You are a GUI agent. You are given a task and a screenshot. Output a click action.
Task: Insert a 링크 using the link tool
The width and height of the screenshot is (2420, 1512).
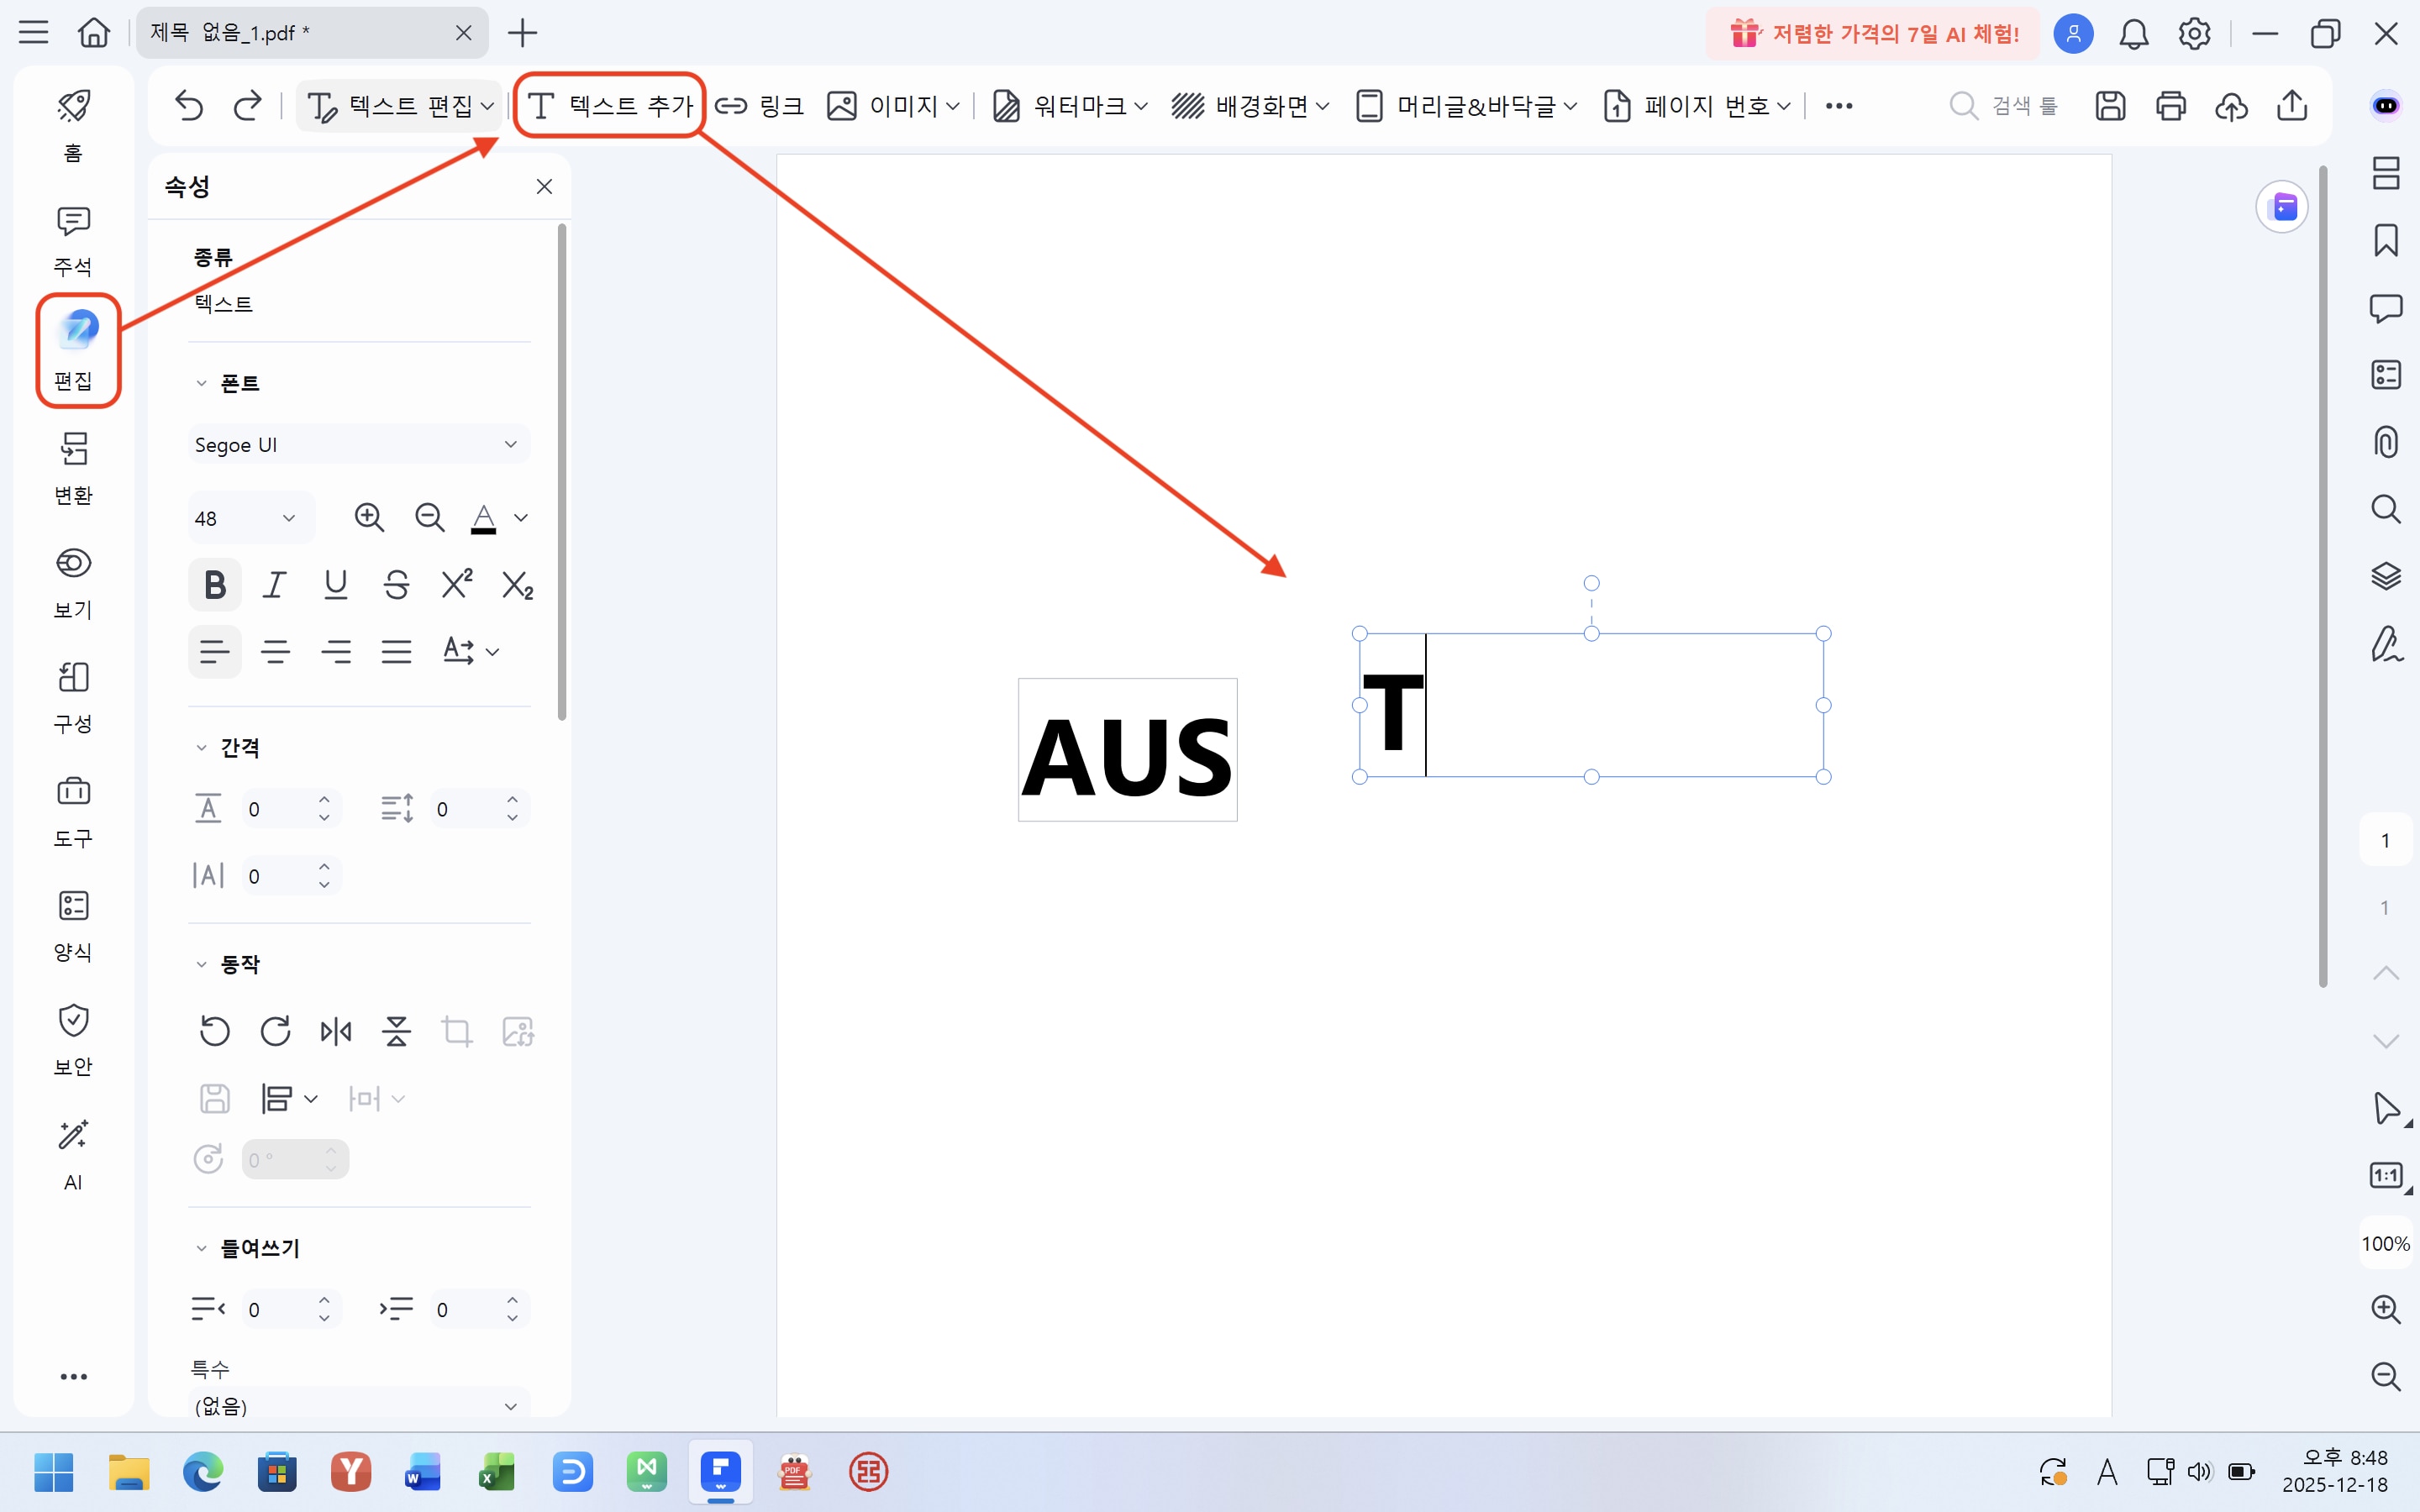[758, 105]
